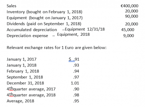Select the 9,000 depreciation expense amount
The width and height of the screenshot is (145, 107).
128,36
